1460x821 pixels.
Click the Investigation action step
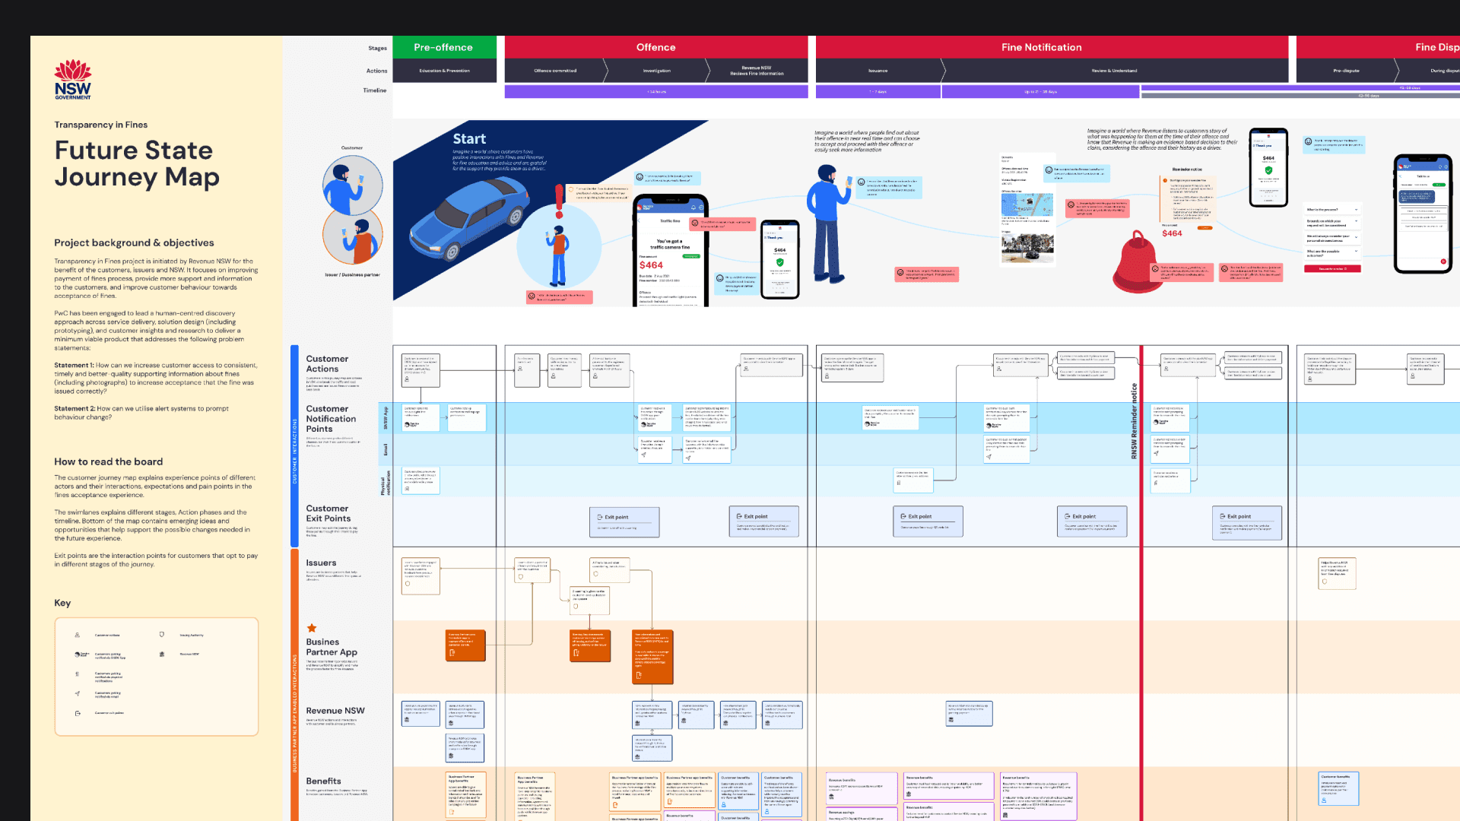coord(656,71)
